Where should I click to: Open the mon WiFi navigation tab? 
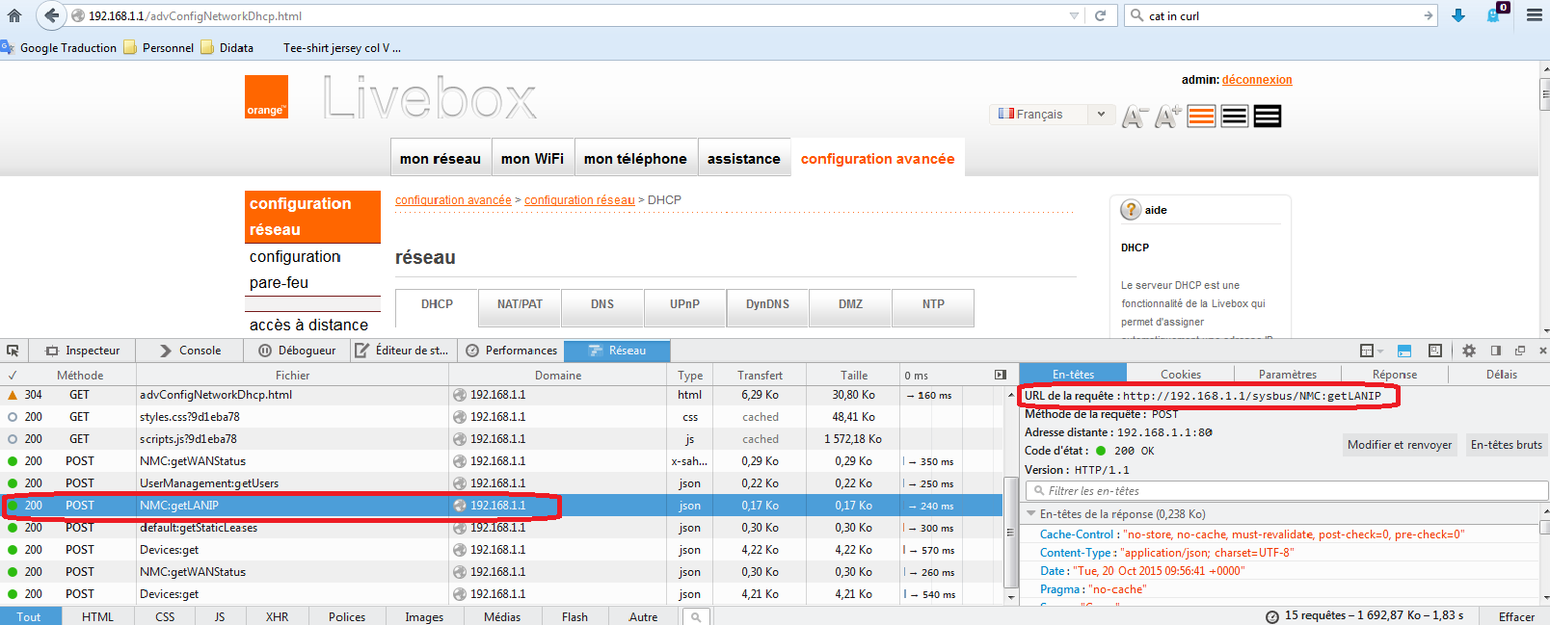532,159
